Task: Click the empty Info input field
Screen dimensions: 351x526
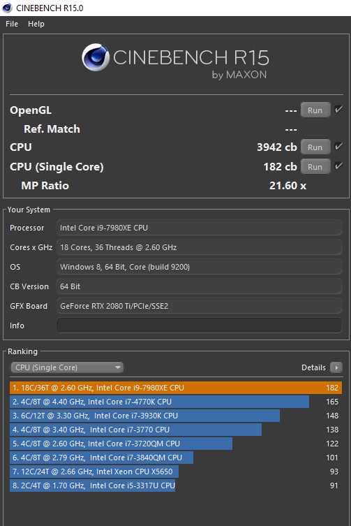Action: pos(199,326)
